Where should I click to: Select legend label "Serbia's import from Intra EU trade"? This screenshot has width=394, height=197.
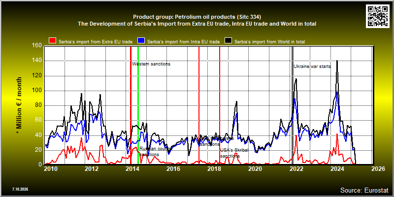183,42
